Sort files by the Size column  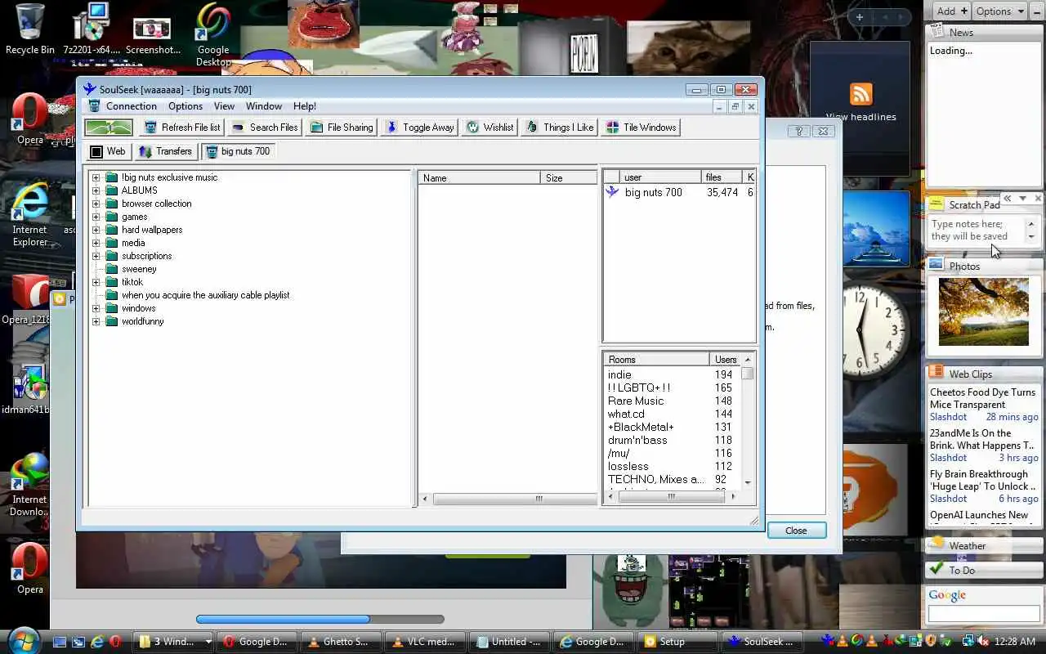(x=569, y=177)
